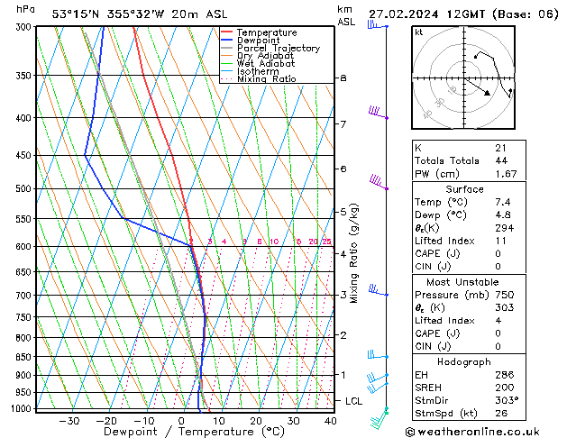
Task: Click the wind barb at 700 hPa level
Action: (x=379, y=291)
